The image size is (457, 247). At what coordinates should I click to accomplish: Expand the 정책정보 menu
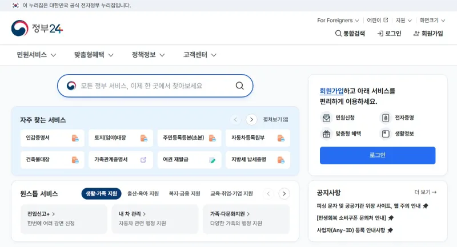click(x=149, y=55)
